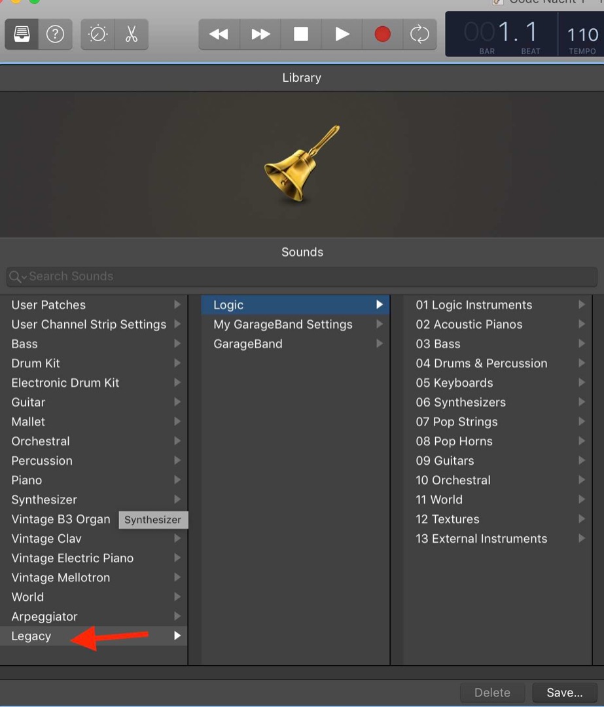Click the golden bell instrument image
The height and width of the screenshot is (707, 604).
(302, 163)
